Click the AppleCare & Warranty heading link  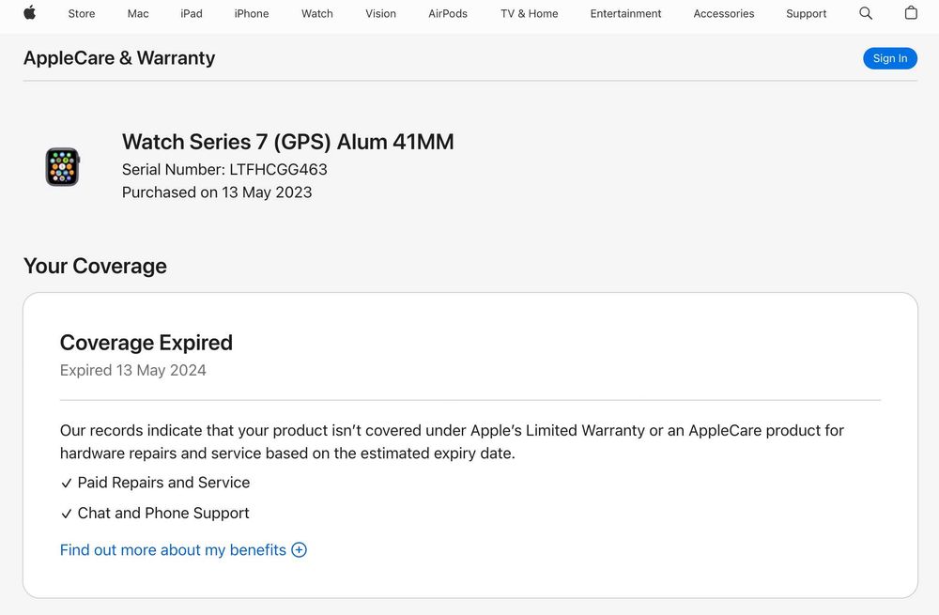click(x=119, y=58)
